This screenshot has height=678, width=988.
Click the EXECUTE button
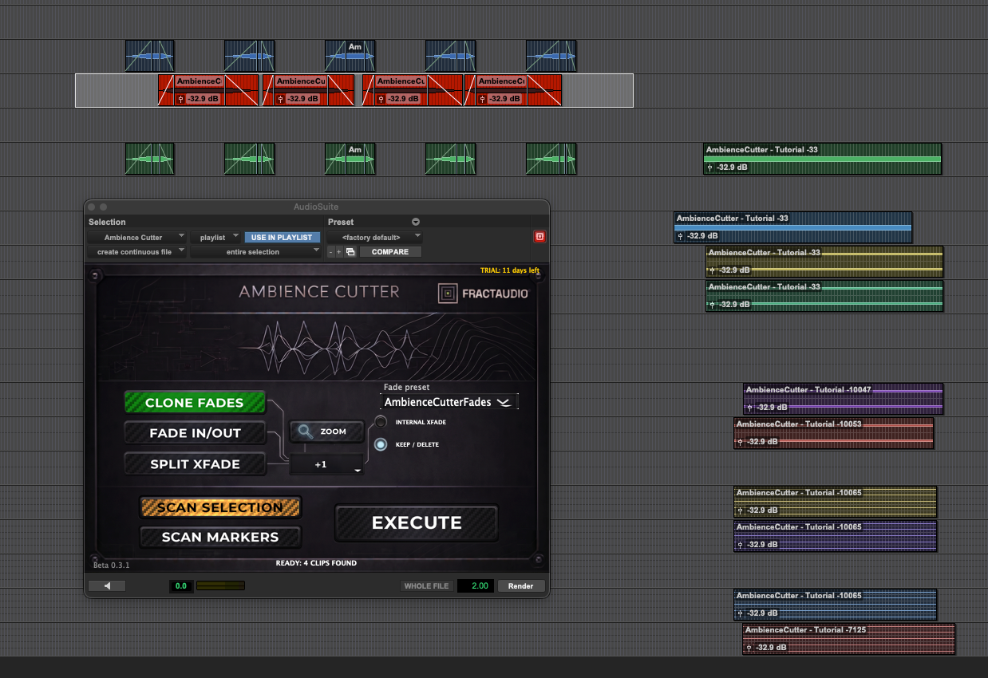(x=417, y=522)
